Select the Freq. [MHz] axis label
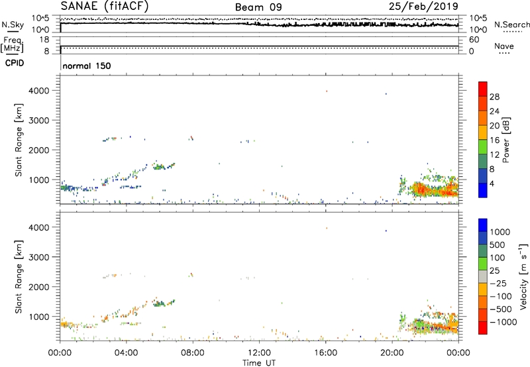This screenshot has width=530, height=367. 12,44
